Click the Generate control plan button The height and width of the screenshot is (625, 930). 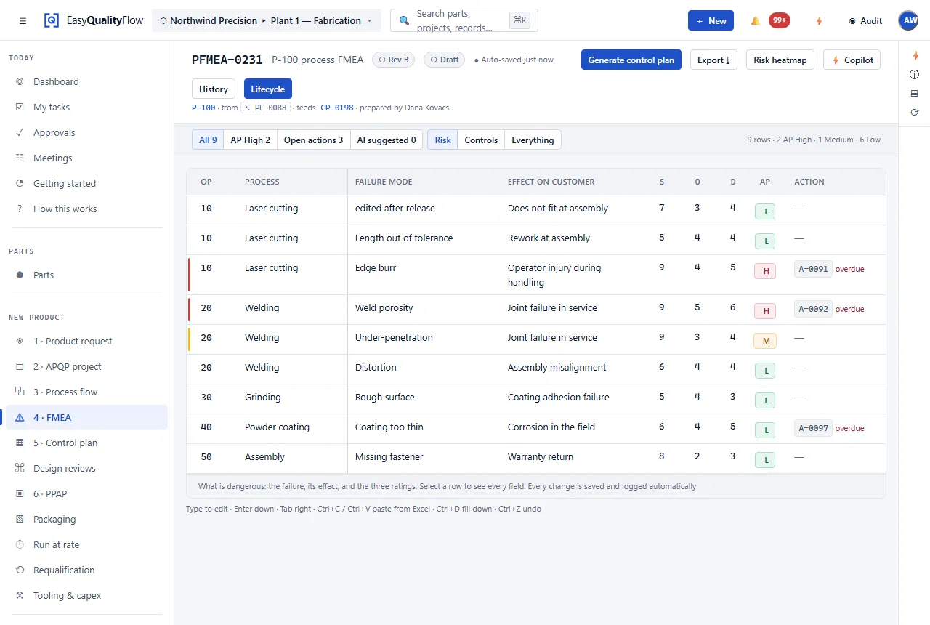tap(631, 60)
